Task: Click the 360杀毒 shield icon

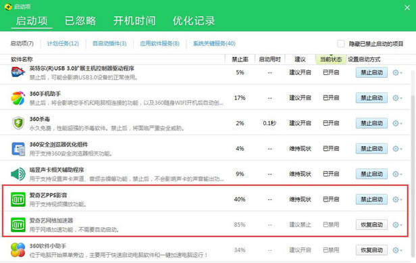Action: pyautogui.click(x=18, y=123)
